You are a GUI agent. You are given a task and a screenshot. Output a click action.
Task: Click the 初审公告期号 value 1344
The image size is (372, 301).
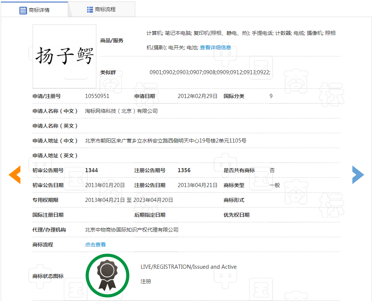coord(92,170)
